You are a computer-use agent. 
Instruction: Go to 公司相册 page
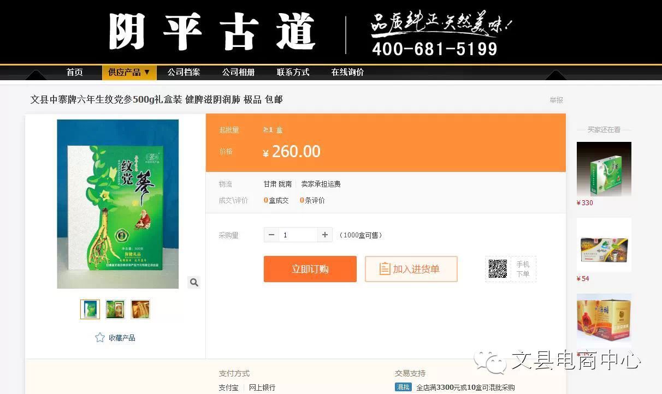tap(238, 72)
